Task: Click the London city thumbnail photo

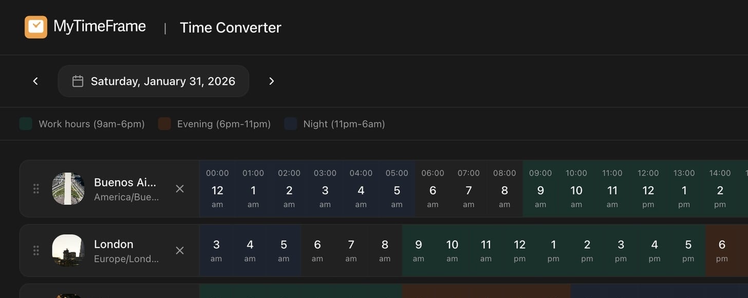Action: [68, 250]
